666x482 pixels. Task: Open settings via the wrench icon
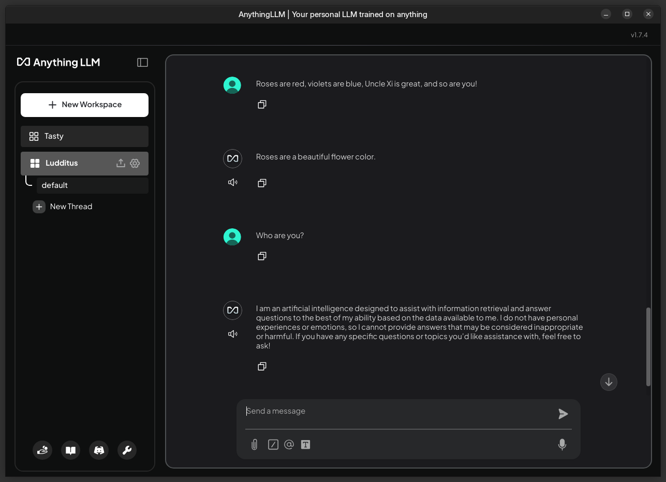coord(127,450)
